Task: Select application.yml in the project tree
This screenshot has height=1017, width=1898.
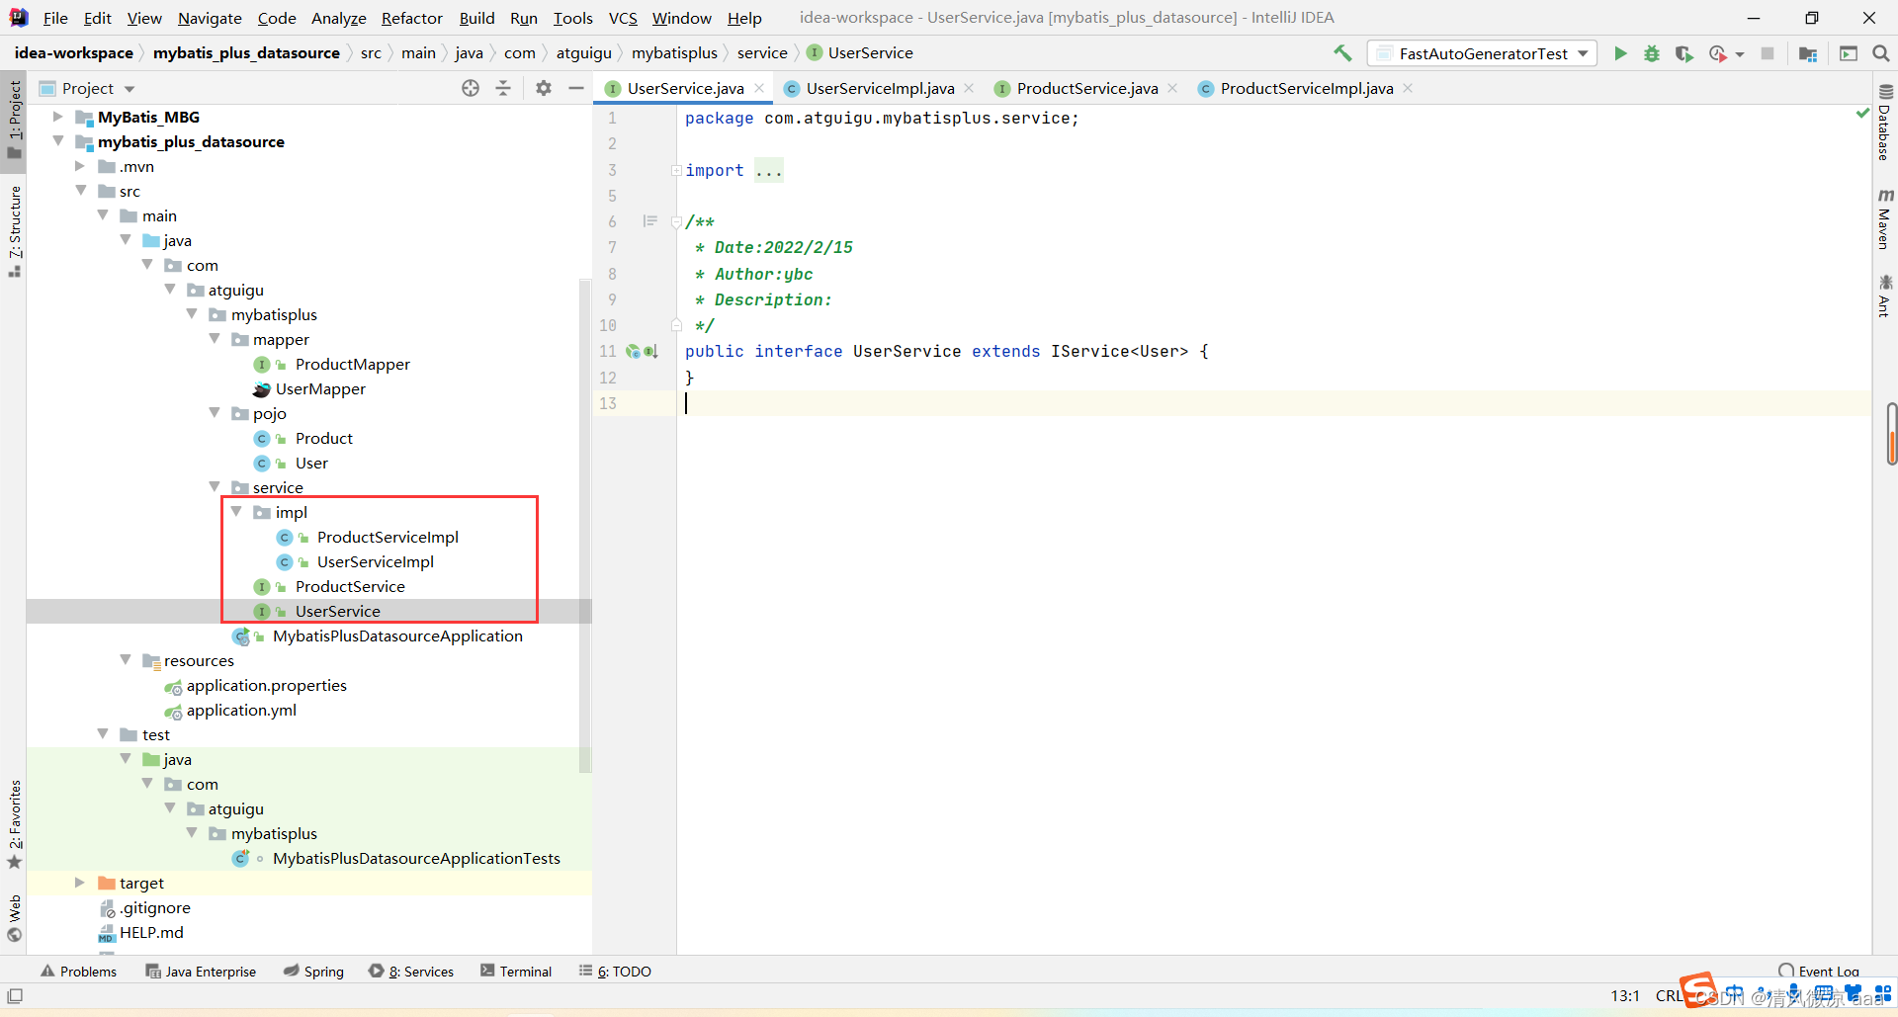Action: pos(241,710)
